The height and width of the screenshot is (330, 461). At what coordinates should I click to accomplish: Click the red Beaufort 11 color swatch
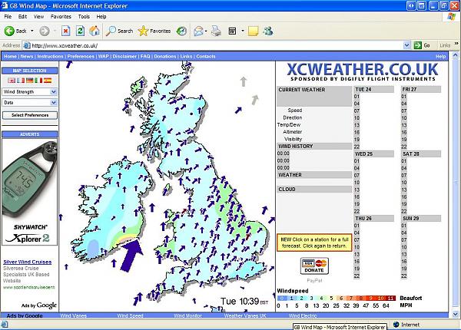tap(390, 297)
